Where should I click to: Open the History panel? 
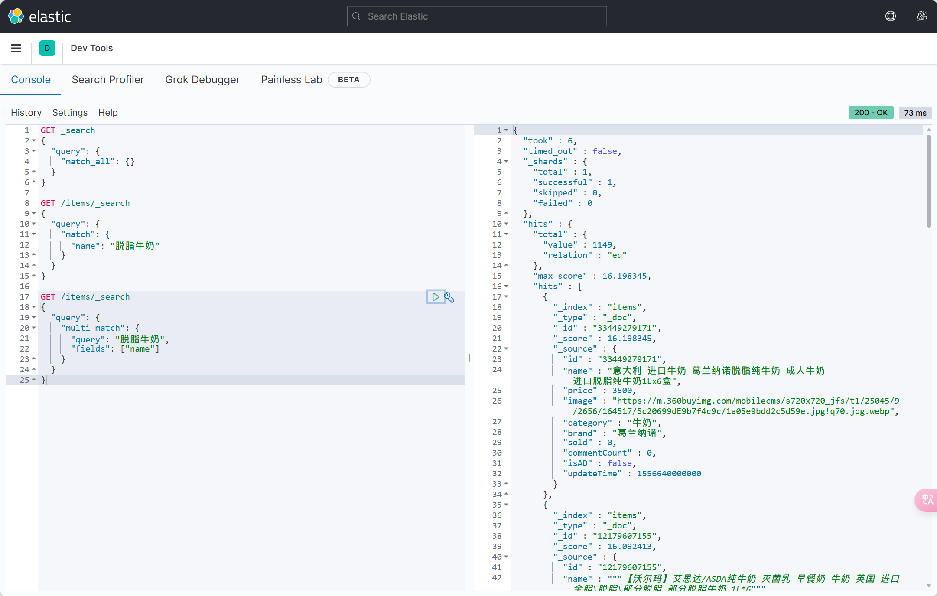click(x=26, y=113)
